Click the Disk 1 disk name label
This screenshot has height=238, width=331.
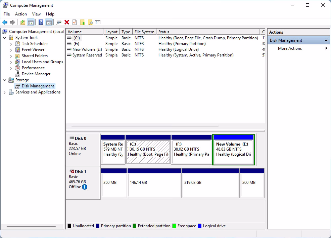tap(81, 172)
